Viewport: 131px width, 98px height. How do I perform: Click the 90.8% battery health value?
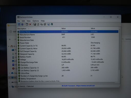tap(64, 57)
